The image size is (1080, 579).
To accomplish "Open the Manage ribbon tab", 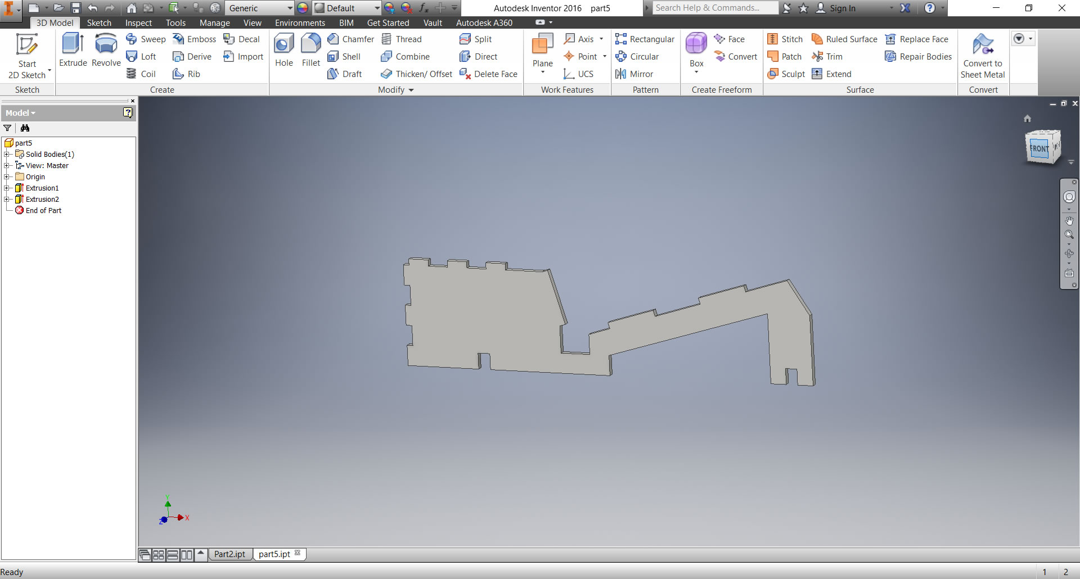I will point(215,22).
